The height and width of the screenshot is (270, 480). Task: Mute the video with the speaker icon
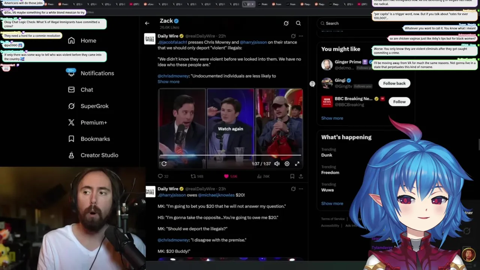tap(277, 163)
